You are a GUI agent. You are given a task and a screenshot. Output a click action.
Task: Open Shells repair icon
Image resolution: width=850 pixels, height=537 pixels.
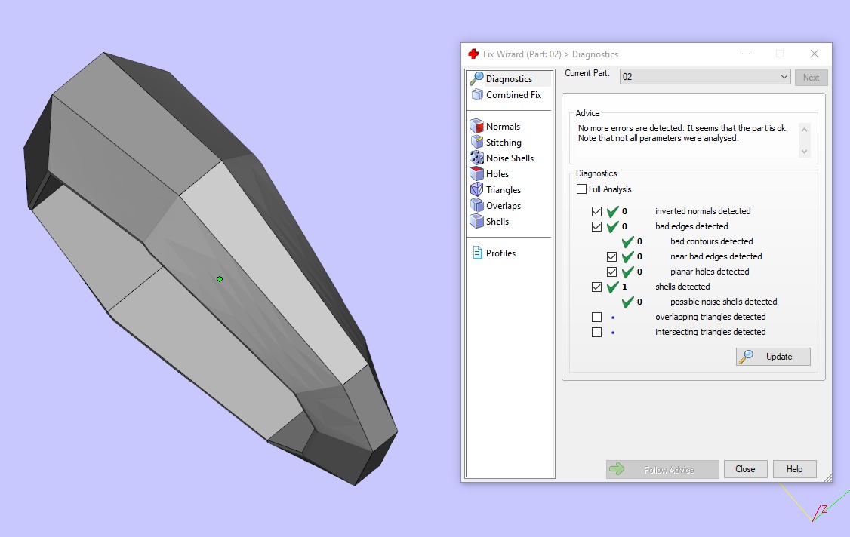pos(476,221)
